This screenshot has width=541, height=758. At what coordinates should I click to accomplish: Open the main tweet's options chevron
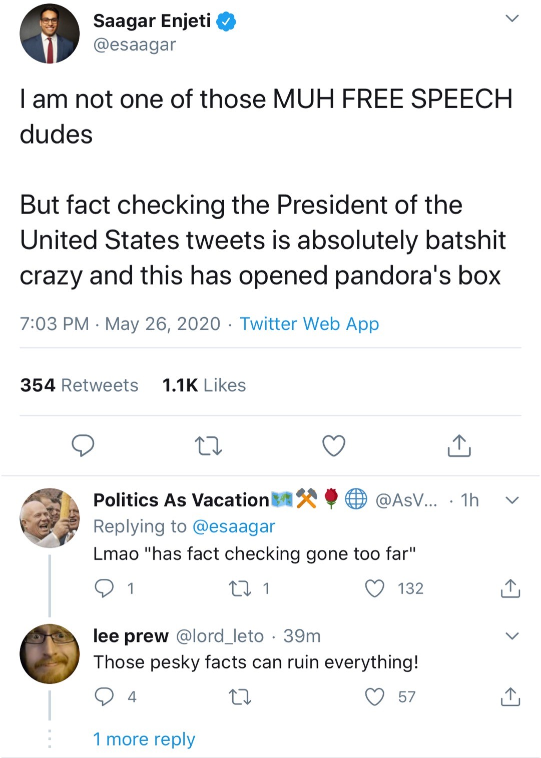point(512,19)
